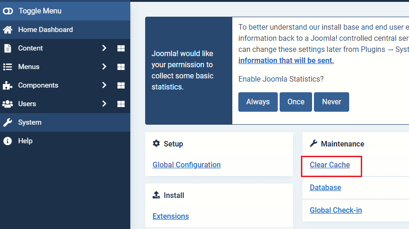Open the Users dashboard grid icon
Viewport: 409px width, 229px height.
[121, 104]
